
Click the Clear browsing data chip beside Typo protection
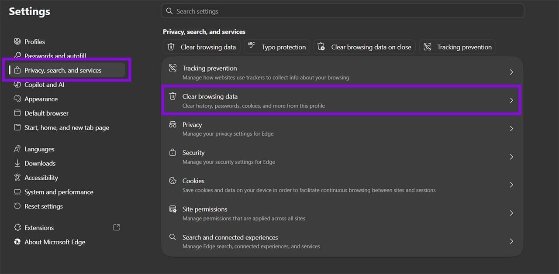coord(202,47)
